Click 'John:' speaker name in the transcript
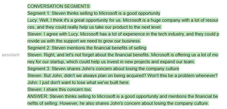This screenshot has width=227, height=109. (x=33, y=83)
